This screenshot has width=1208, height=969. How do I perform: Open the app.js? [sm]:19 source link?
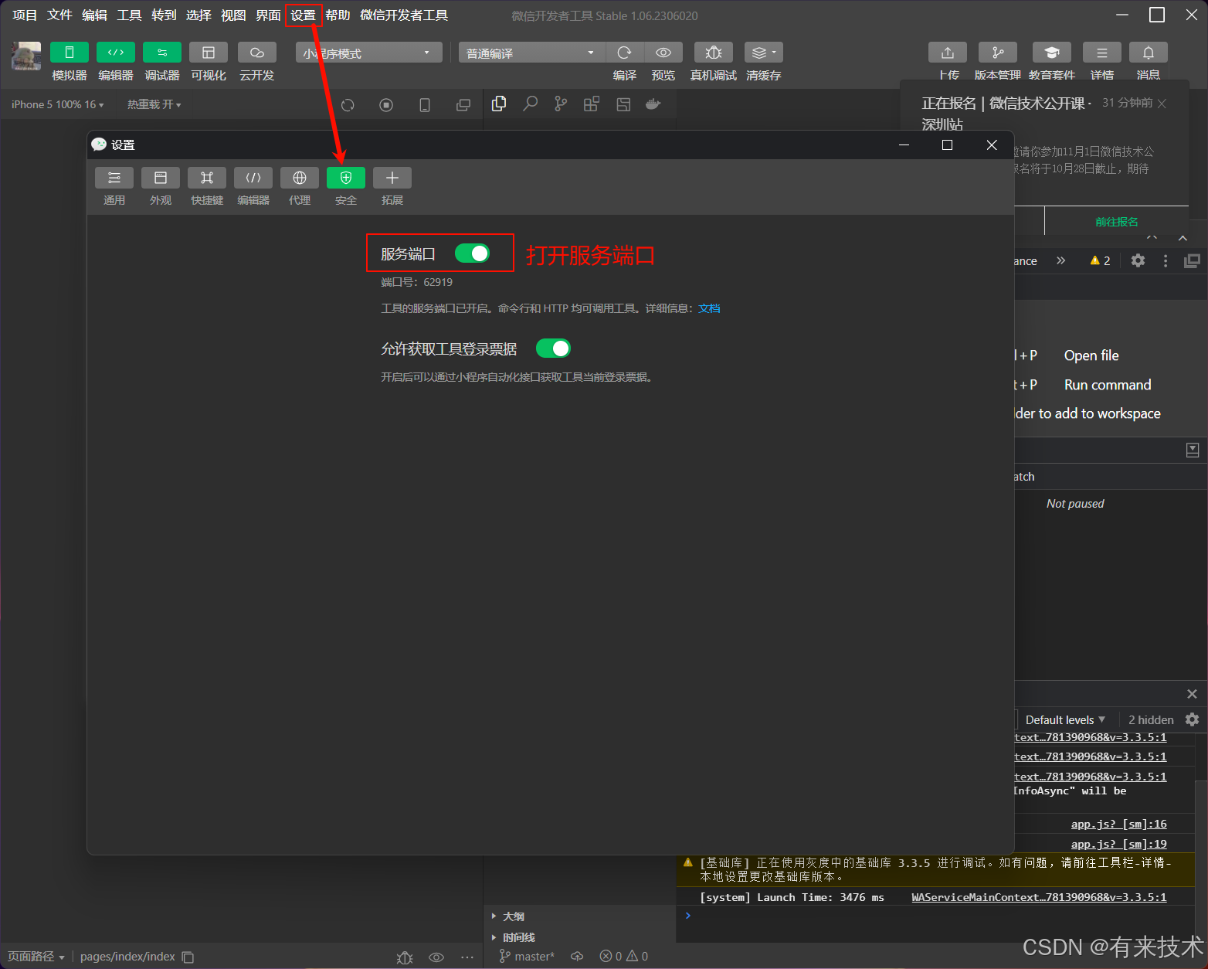point(1118,845)
